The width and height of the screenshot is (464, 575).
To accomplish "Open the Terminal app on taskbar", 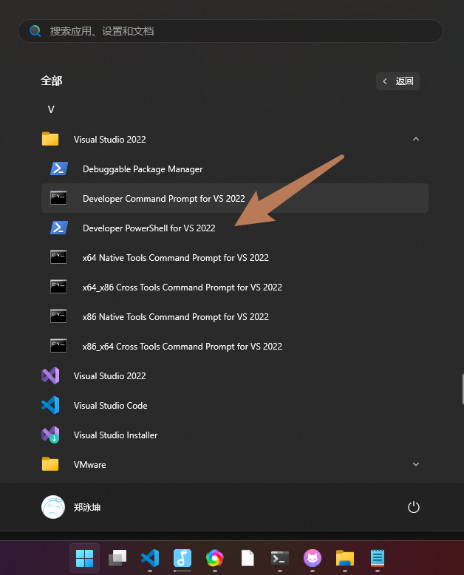I will tap(279, 558).
